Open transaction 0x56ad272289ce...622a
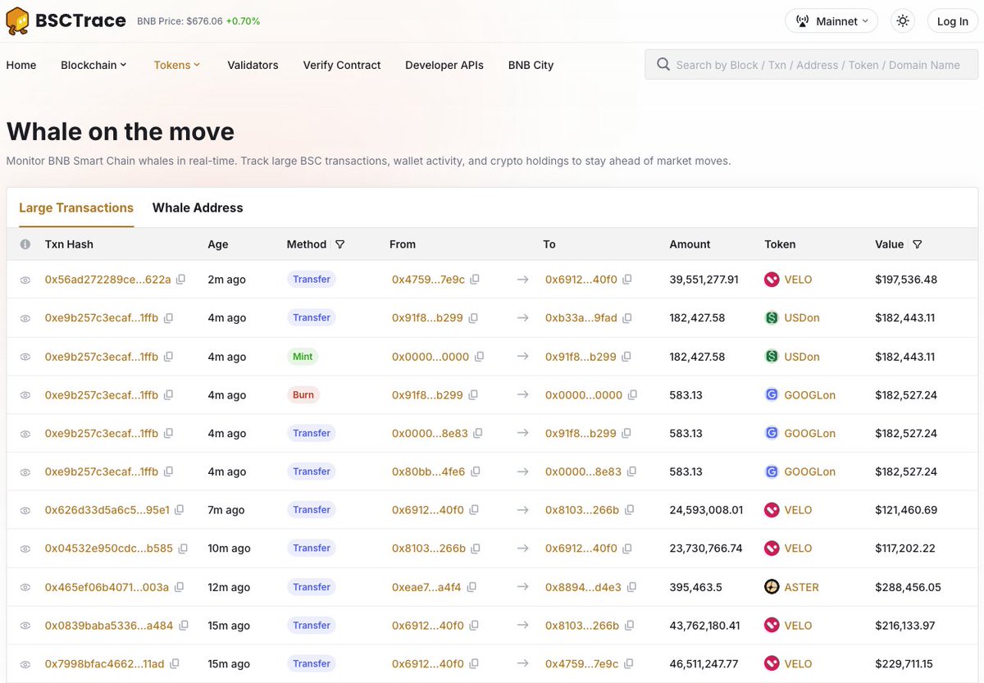This screenshot has width=984, height=683. (108, 280)
